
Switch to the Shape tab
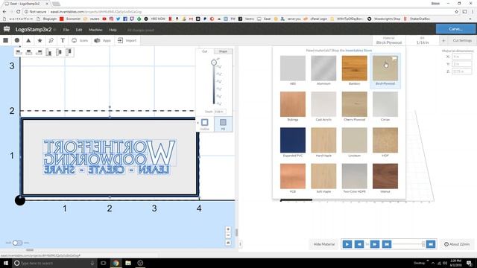coord(223,51)
